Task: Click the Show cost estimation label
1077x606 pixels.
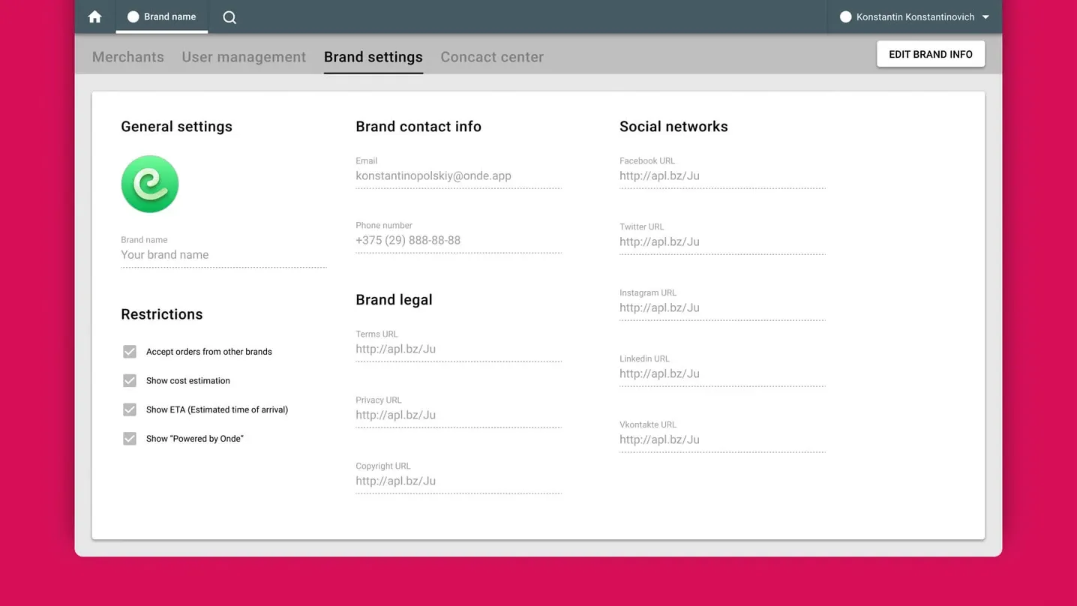Action: click(x=188, y=380)
